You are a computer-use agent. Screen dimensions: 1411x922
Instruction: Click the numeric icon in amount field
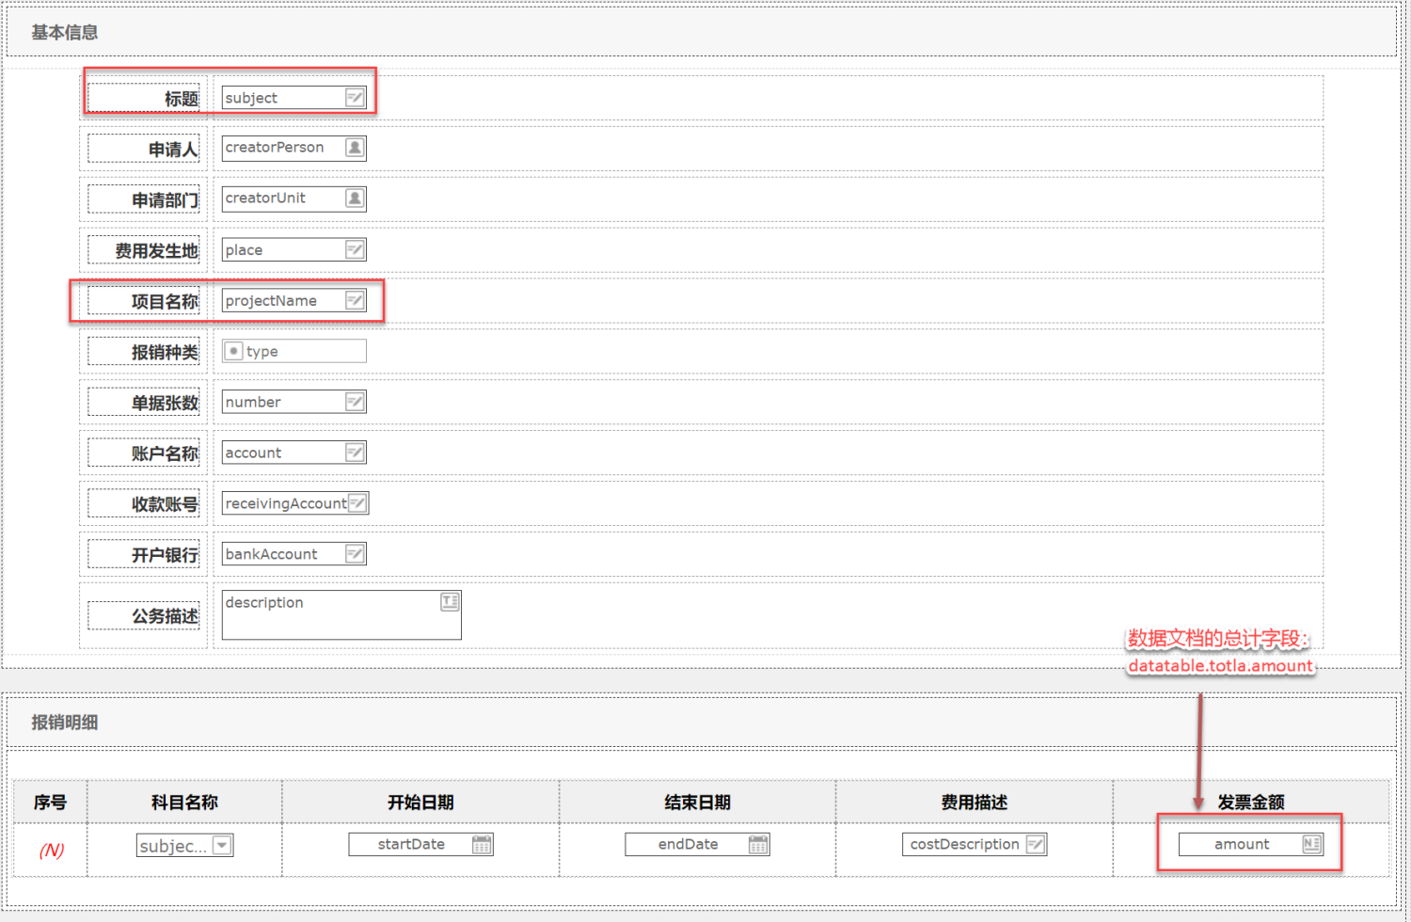coord(1312,845)
